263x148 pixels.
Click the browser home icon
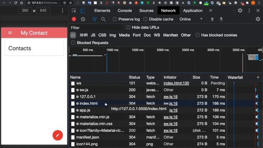21,3
